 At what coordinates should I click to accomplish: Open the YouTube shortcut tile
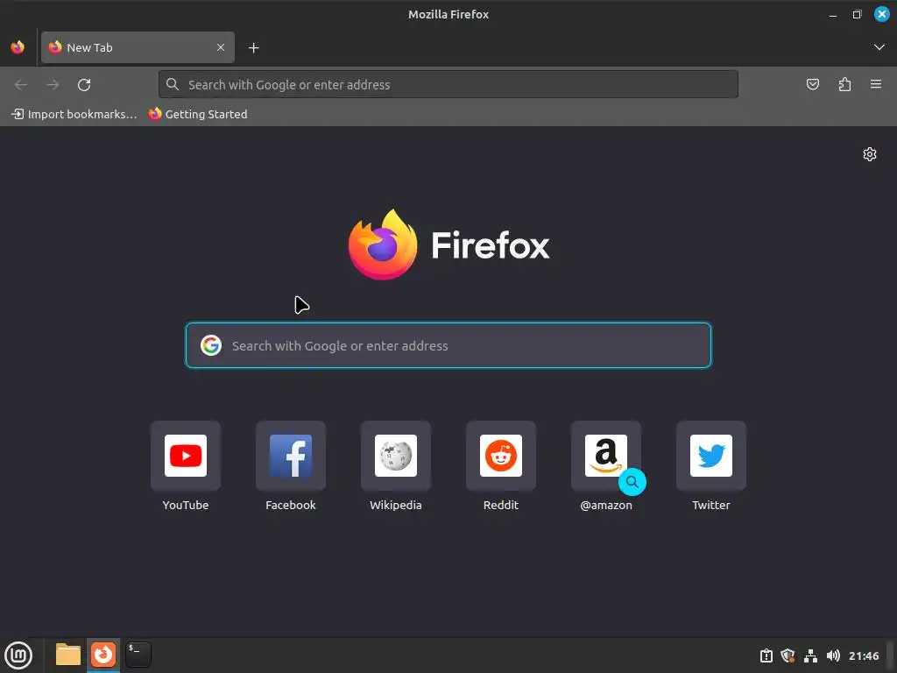point(186,456)
